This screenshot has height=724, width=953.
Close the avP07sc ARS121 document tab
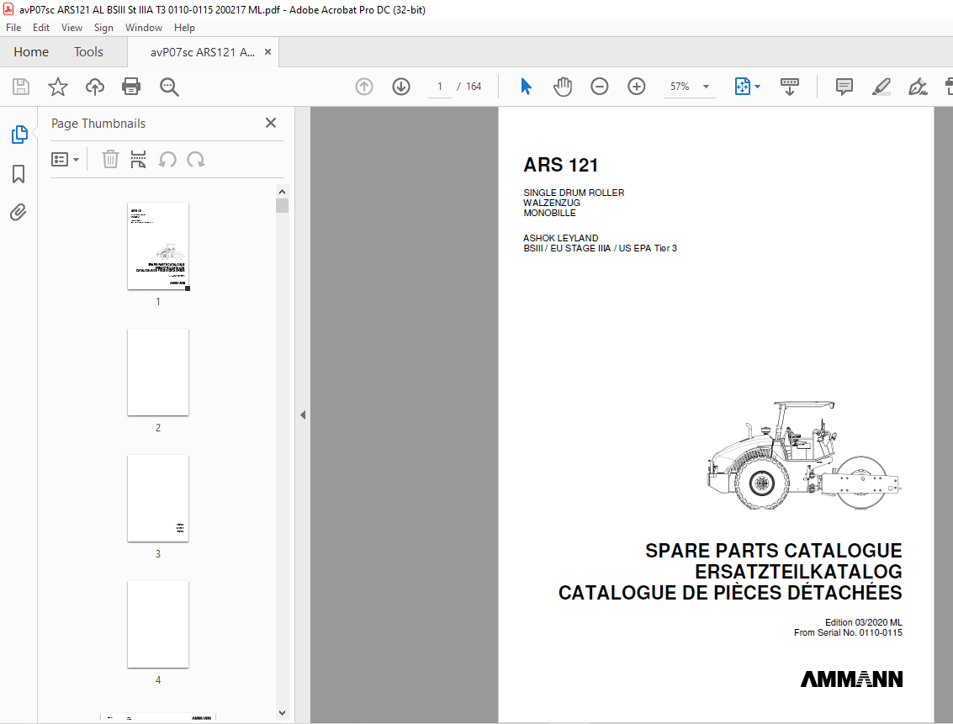point(267,52)
